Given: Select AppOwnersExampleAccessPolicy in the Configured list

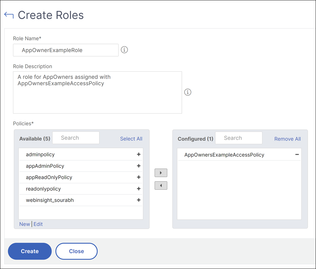Looking at the screenshot, I should point(239,155).
